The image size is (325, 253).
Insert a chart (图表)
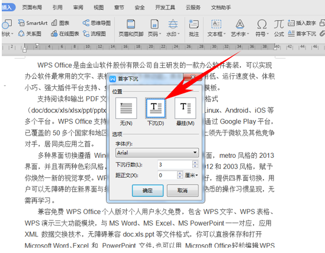coord(60,23)
